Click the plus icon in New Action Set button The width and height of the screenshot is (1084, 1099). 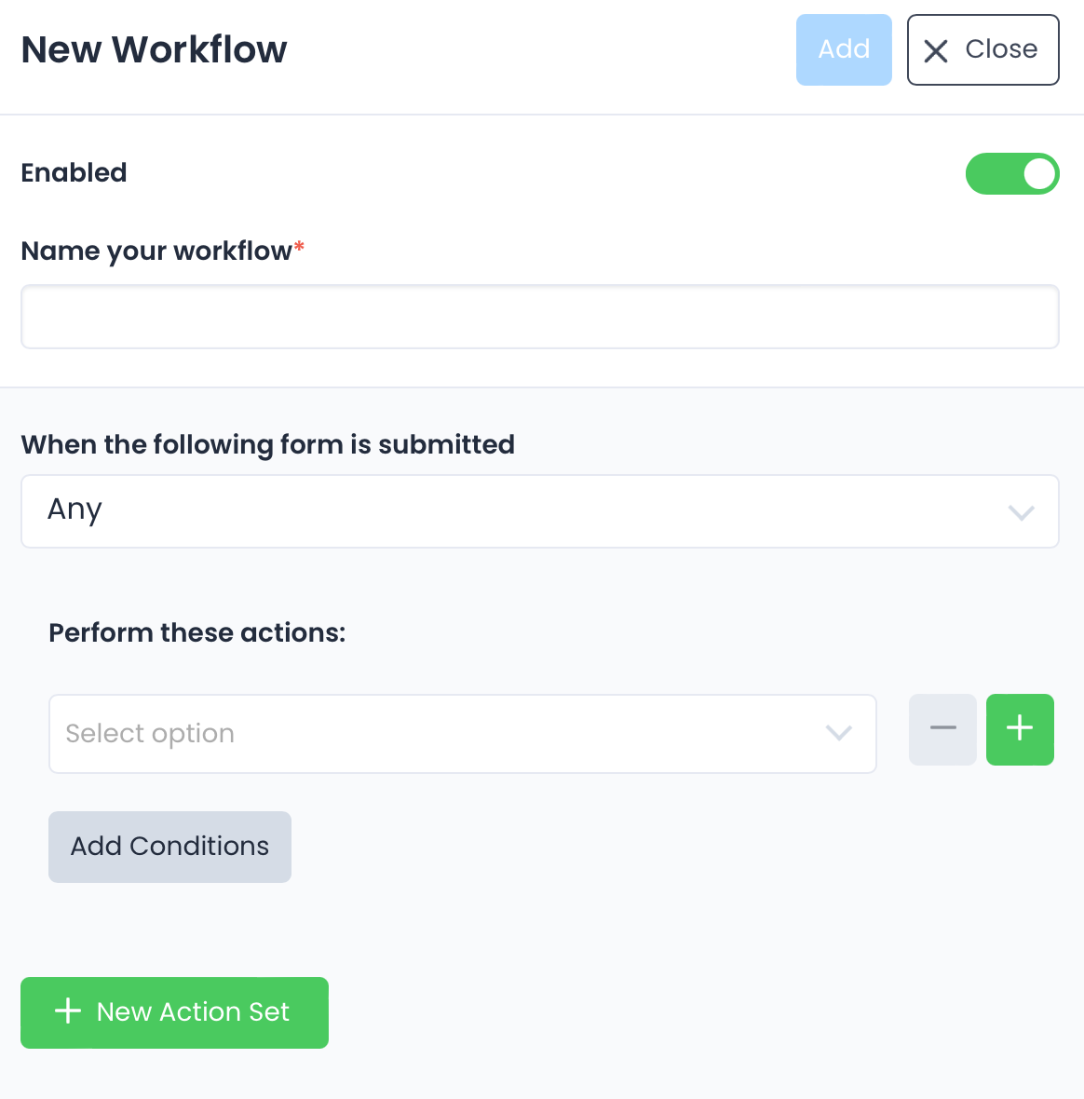pos(67,1011)
